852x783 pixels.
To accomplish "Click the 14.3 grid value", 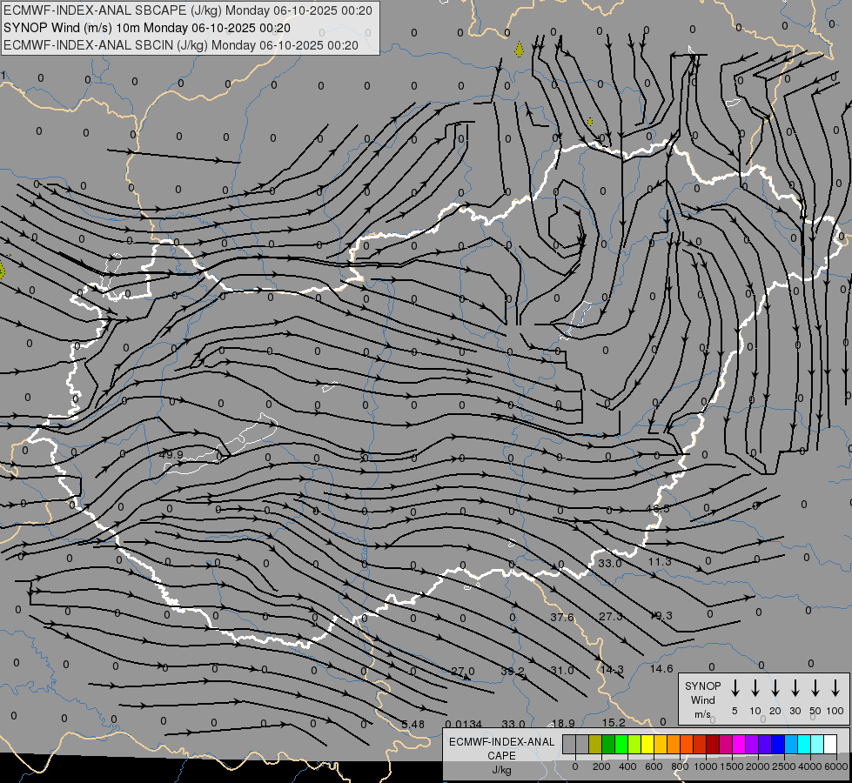I will (x=612, y=669).
